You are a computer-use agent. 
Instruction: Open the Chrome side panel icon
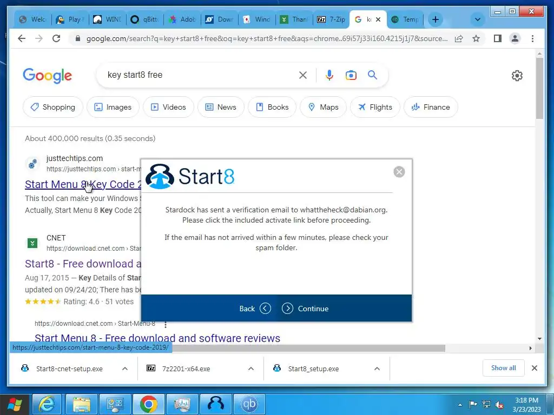pos(498,38)
